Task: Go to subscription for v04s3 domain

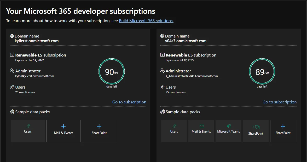Action: coord(280,102)
